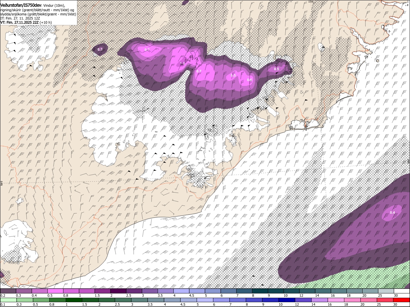Click the '0.1' tick of lower legend
The width and height of the screenshot is (410, 307).
[3, 304]
